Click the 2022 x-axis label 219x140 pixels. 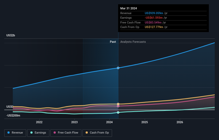[x=39, y=122]
